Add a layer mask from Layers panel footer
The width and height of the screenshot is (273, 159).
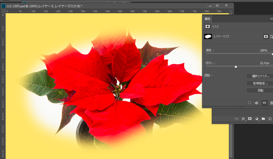tap(250, 119)
